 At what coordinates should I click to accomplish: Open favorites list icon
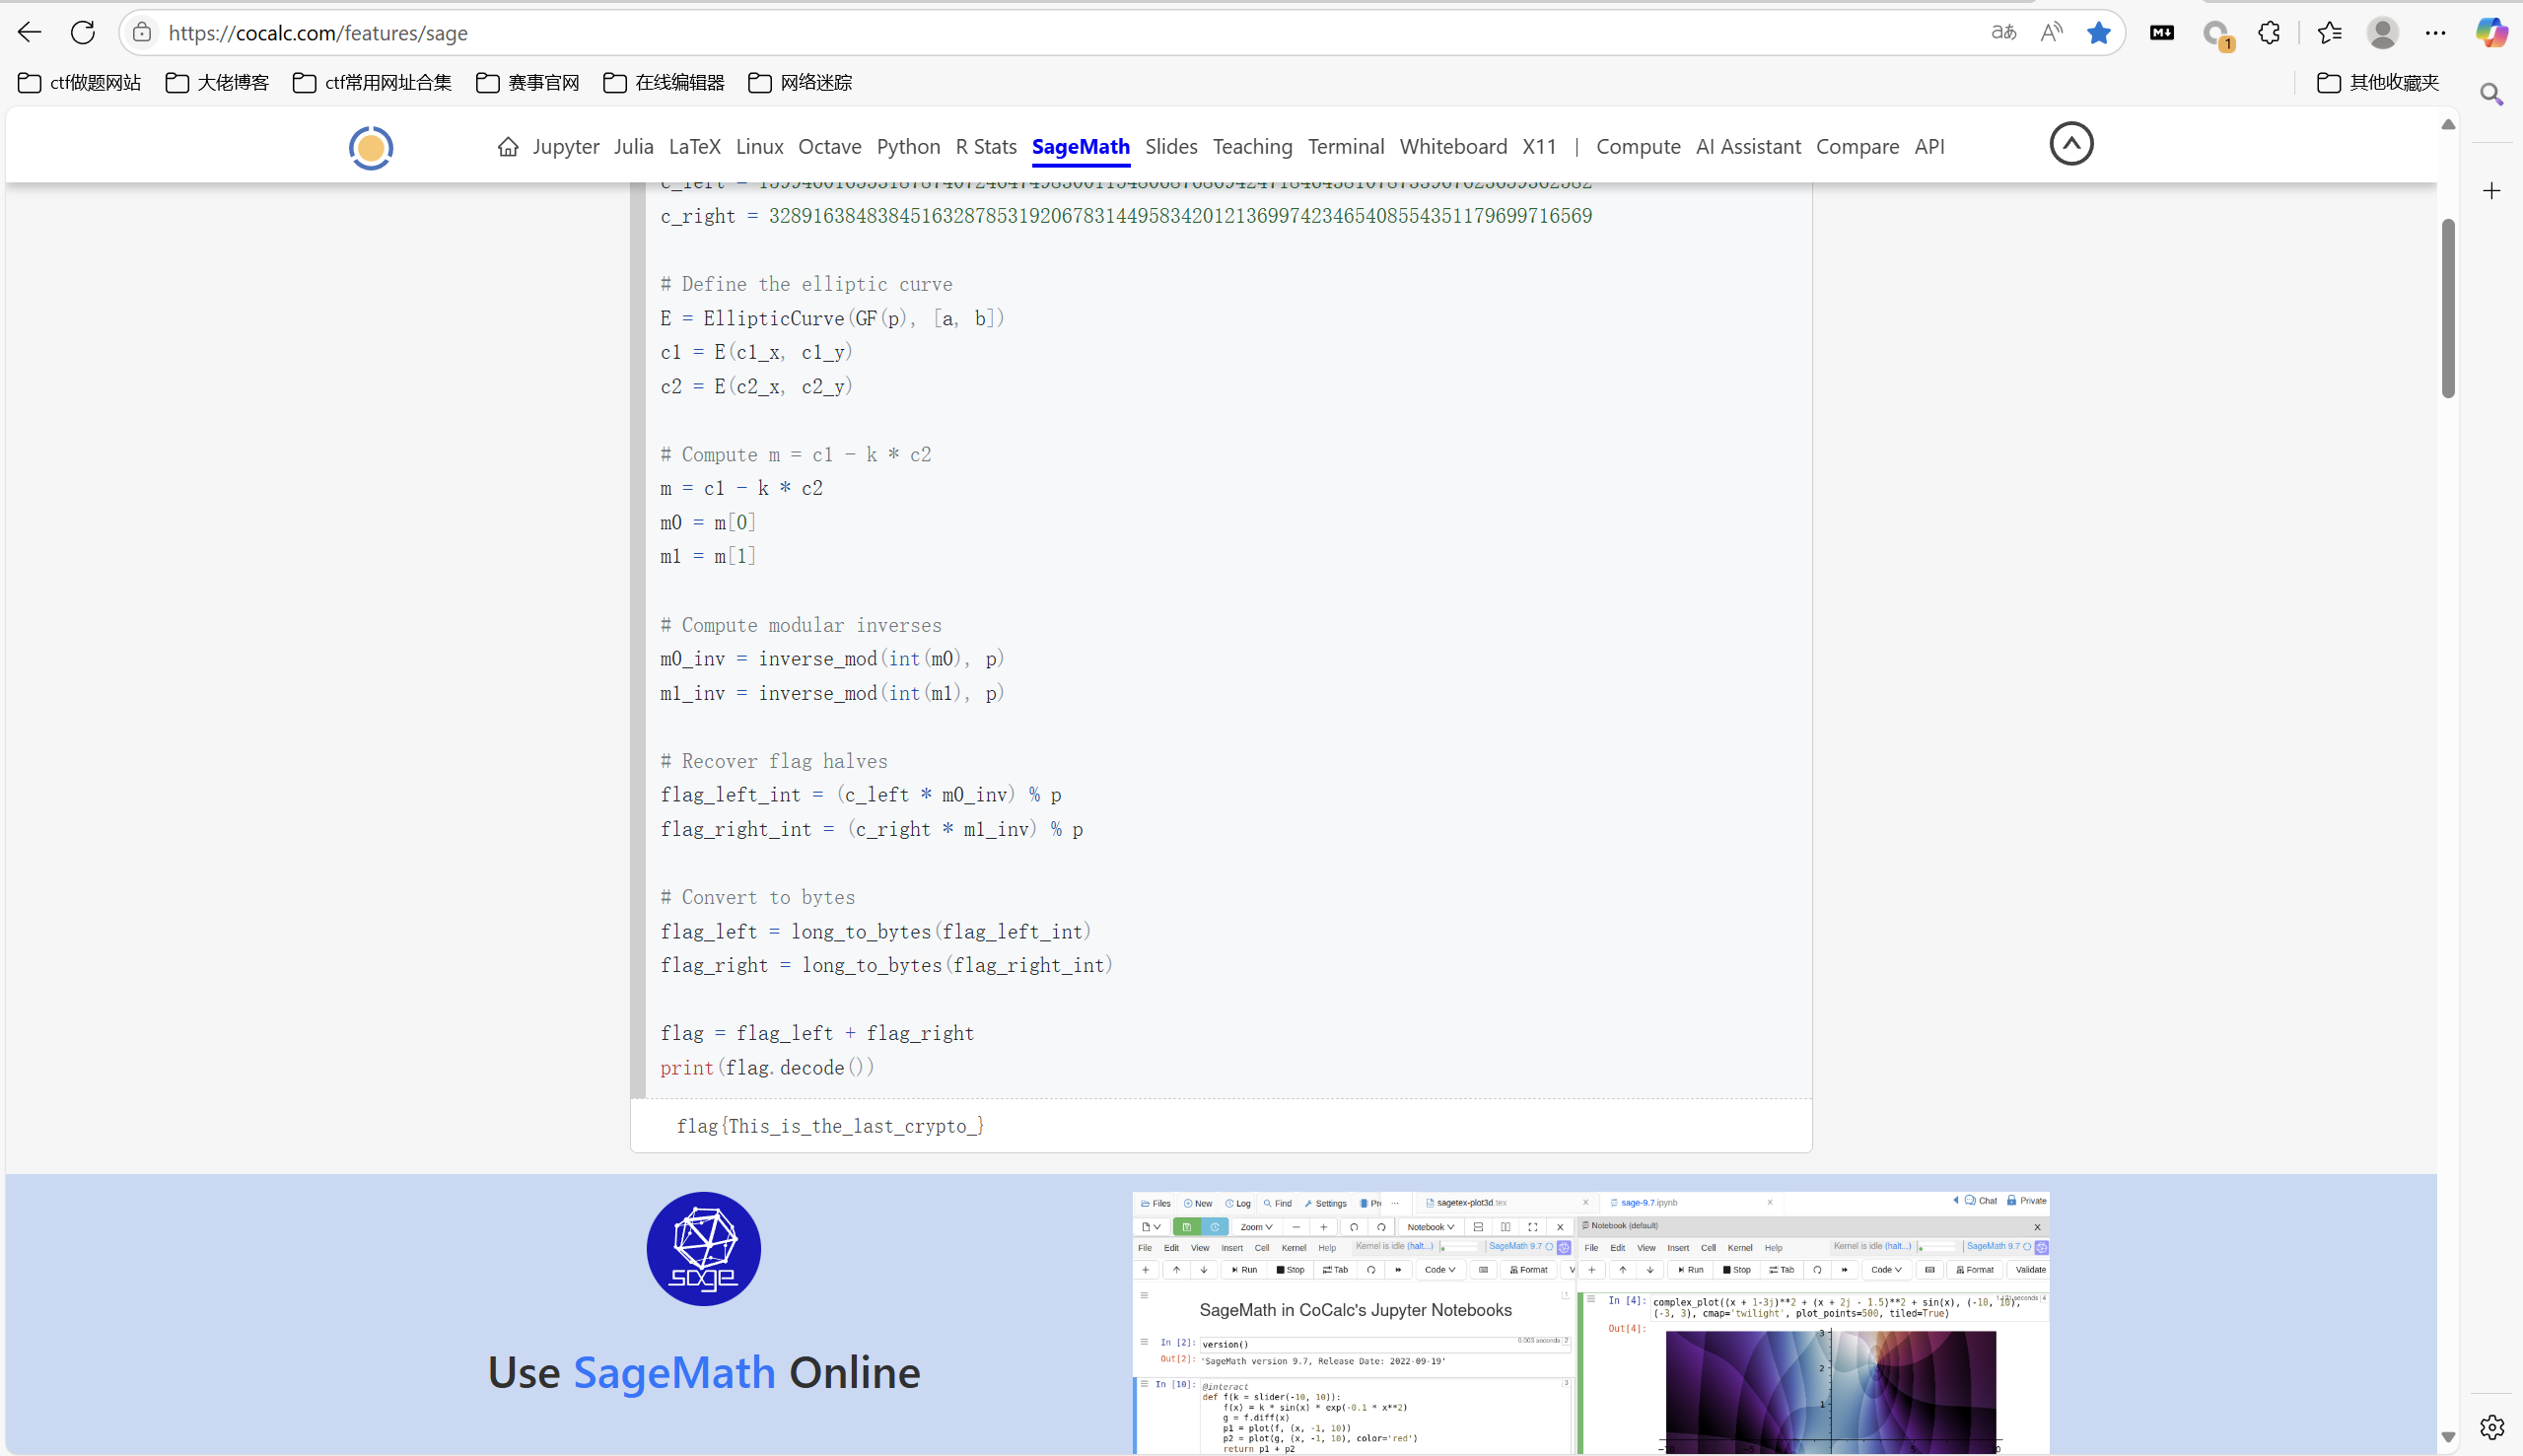pos(2329,32)
